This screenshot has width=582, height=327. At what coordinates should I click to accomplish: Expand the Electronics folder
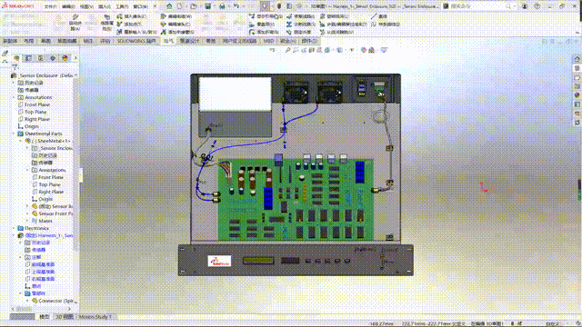14,228
